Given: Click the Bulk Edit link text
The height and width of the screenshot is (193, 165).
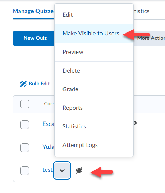Looking at the screenshot, I should pyautogui.click(x=39, y=84).
